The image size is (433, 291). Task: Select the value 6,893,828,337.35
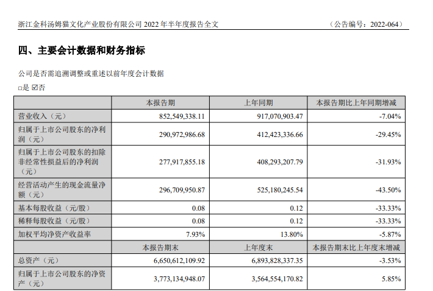(x=277, y=261)
